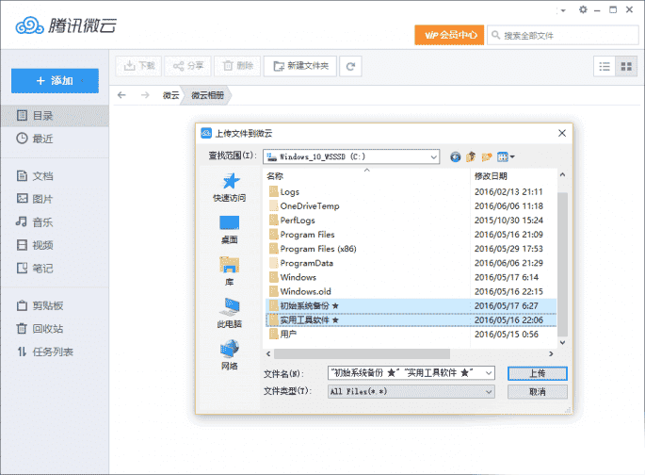Select 快速访问 in places bar
Screen dimensions: 645x475
tap(230, 188)
